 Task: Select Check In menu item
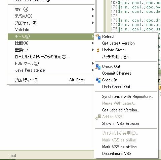[126, 80]
